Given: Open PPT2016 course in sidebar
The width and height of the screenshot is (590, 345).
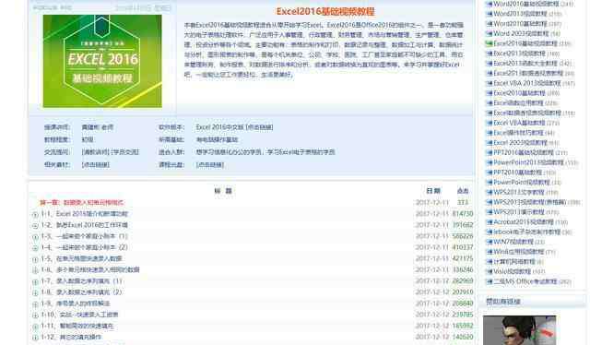Looking at the screenshot, I should click(x=524, y=152).
